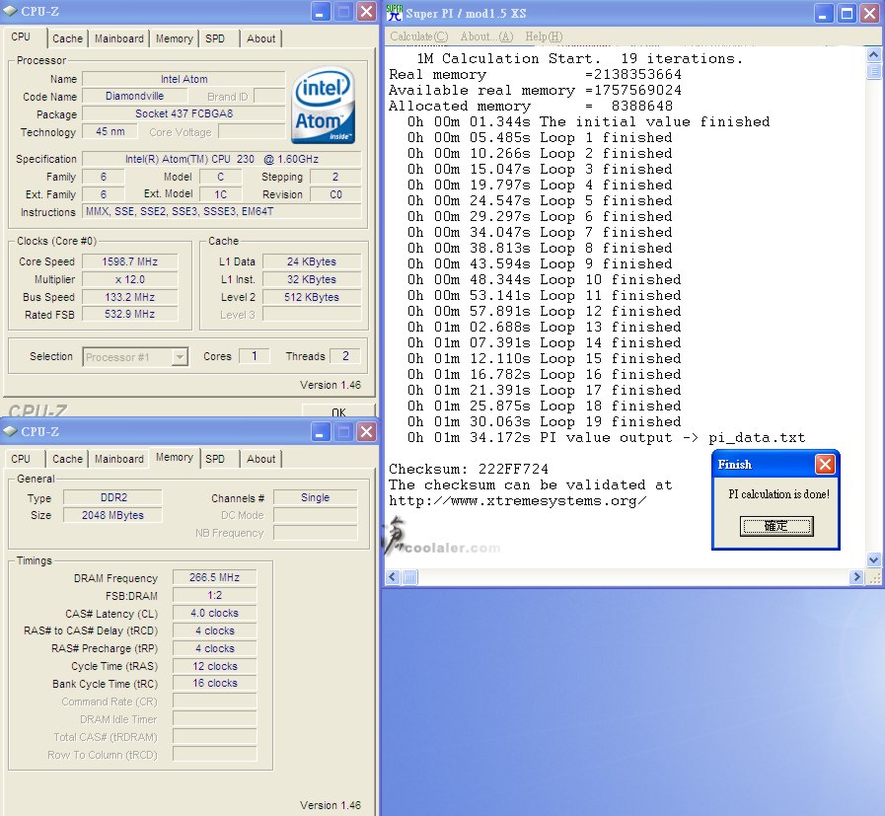Open the Help menu in Super PI

click(544, 37)
